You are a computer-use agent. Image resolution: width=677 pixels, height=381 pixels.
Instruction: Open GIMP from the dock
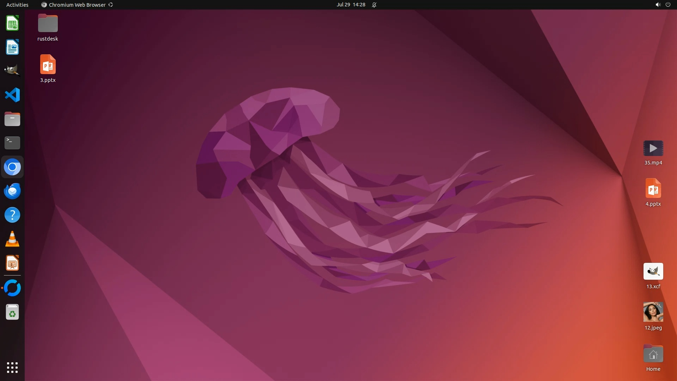point(12,71)
